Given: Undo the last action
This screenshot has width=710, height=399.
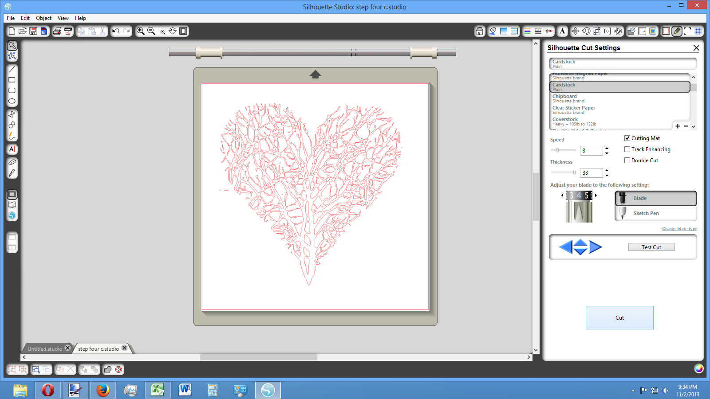Looking at the screenshot, I should [x=116, y=31].
